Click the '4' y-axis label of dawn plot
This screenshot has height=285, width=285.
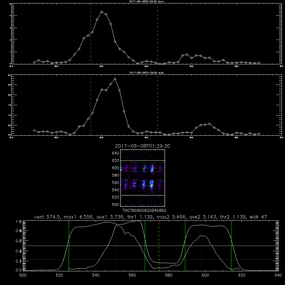click(10, 16)
